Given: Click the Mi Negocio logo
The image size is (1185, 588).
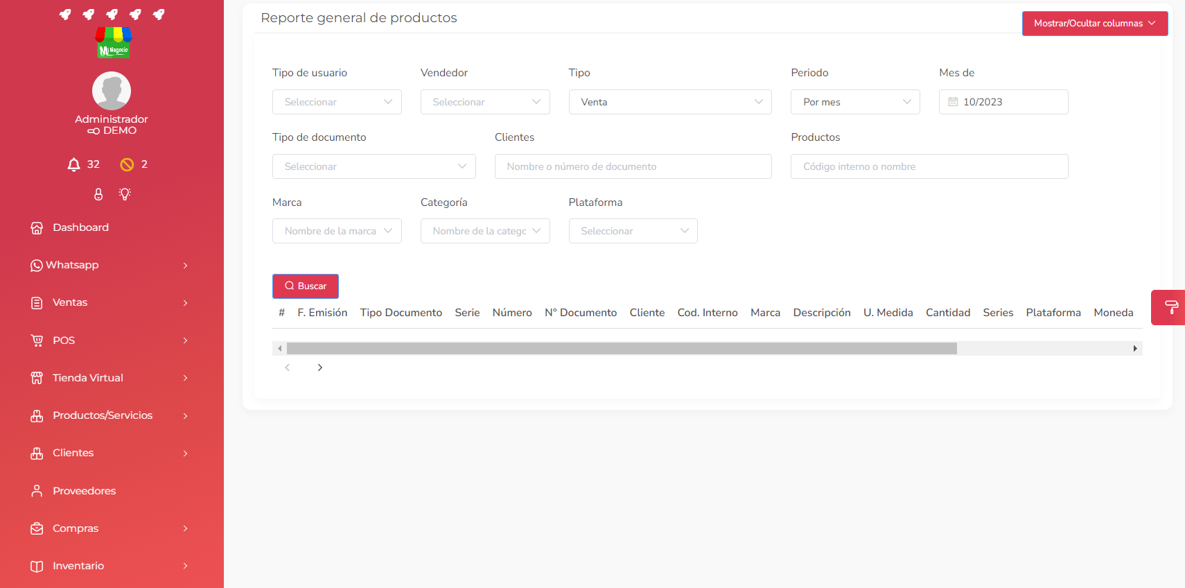Looking at the screenshot, I should 114,42.
